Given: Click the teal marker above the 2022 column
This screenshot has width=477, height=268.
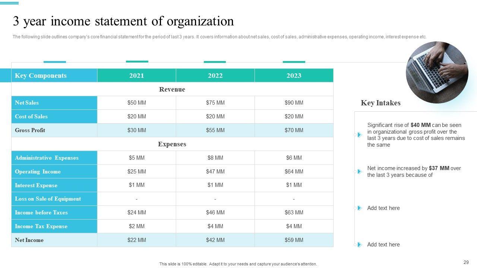Looking at the screenshot, I should point(215,62).
